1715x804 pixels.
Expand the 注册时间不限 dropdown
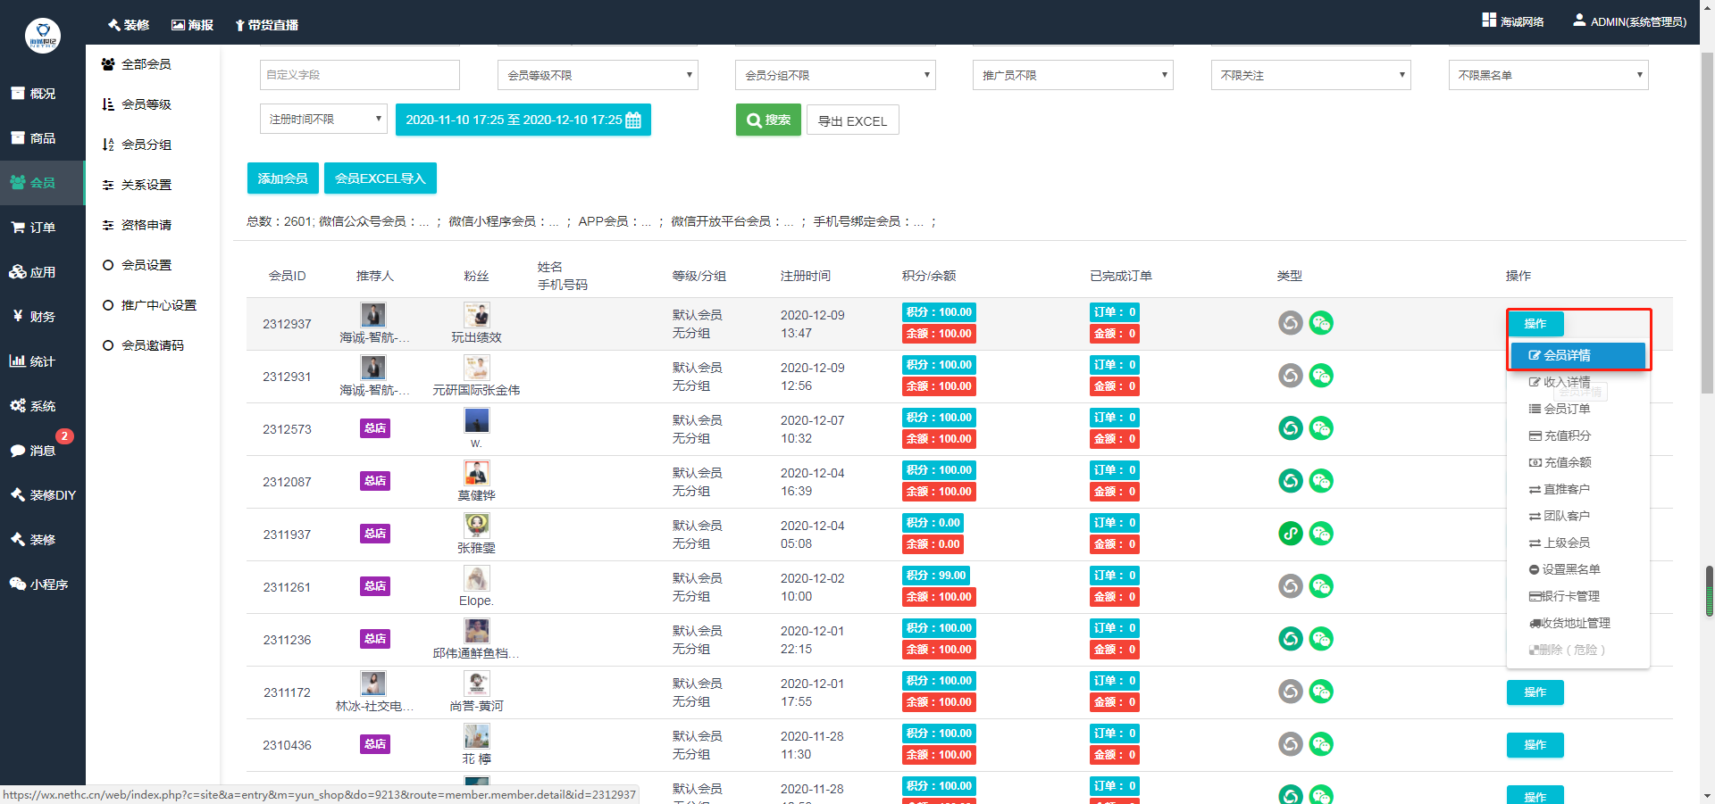click(323, 120)
